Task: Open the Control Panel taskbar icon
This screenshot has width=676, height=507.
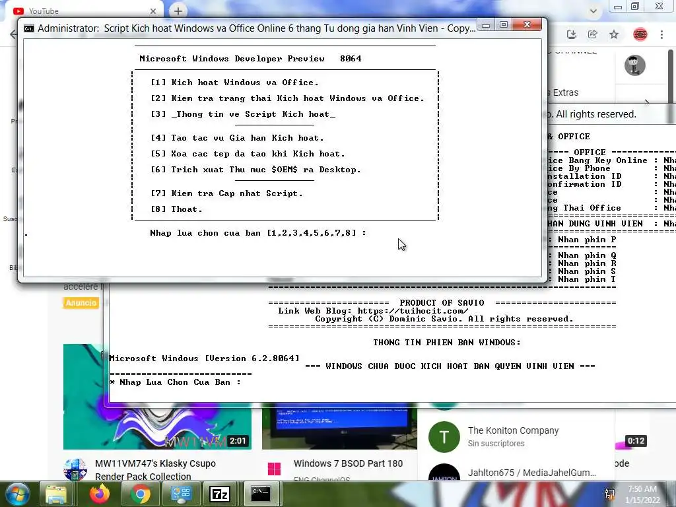Action: (181, 494)
